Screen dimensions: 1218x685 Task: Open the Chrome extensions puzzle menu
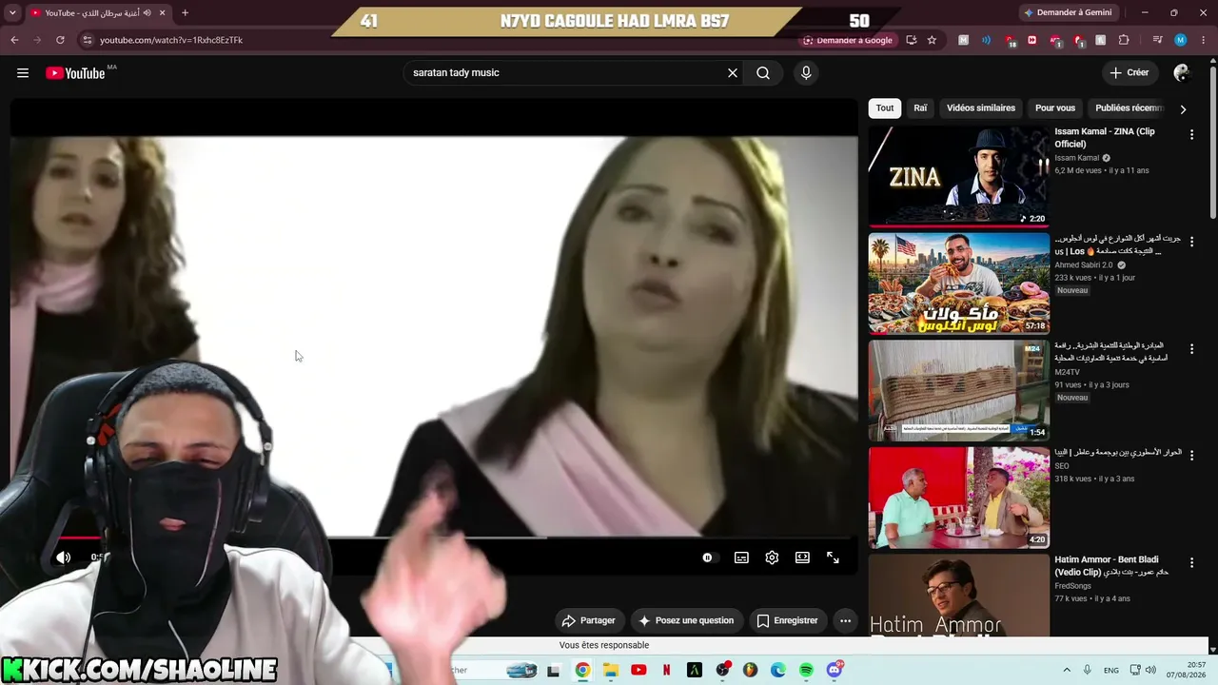pyautogui.click(x=1124, y=40)
